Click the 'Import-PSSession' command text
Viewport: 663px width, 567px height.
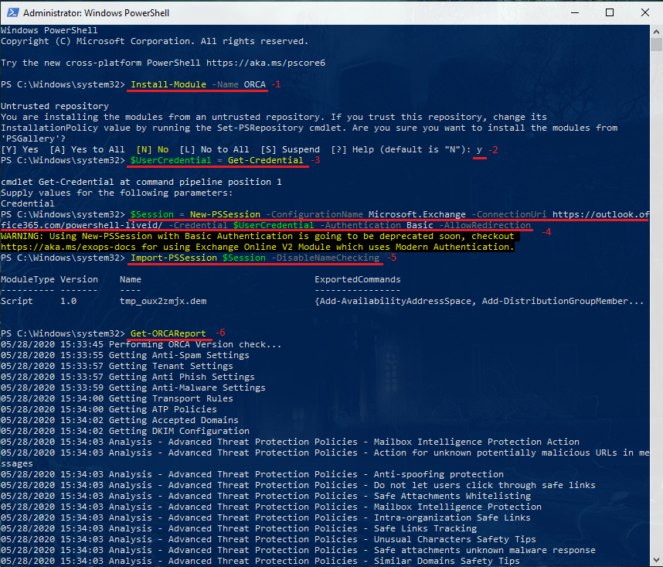pos(174,258)
